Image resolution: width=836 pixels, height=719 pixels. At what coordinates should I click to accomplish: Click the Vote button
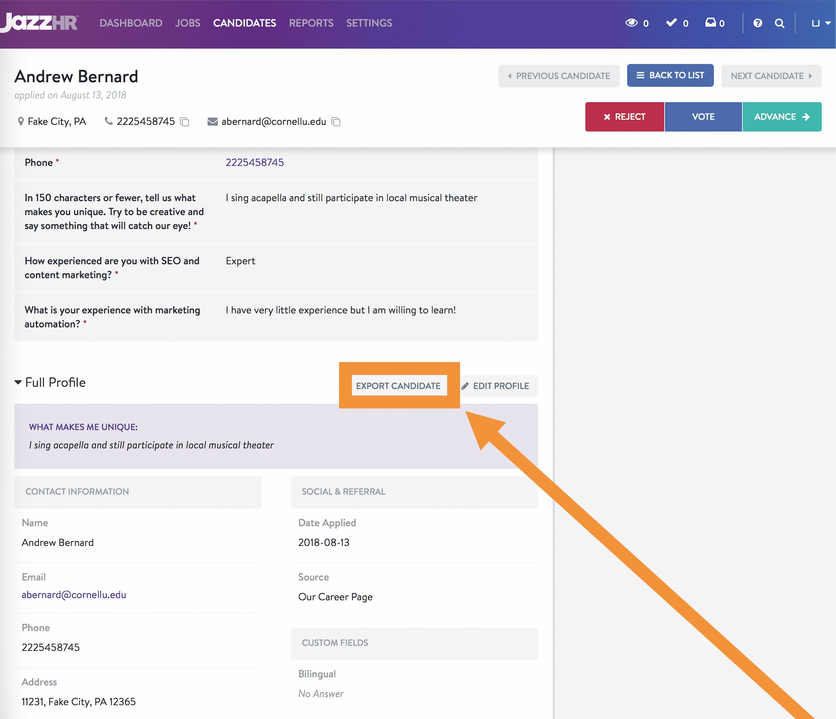[x=703, y=117]
